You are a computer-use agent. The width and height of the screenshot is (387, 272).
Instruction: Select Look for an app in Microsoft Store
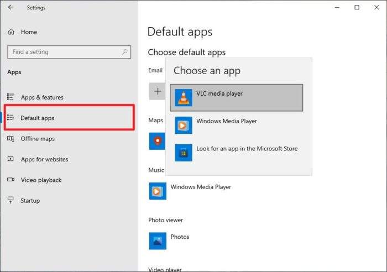(237, 153)
